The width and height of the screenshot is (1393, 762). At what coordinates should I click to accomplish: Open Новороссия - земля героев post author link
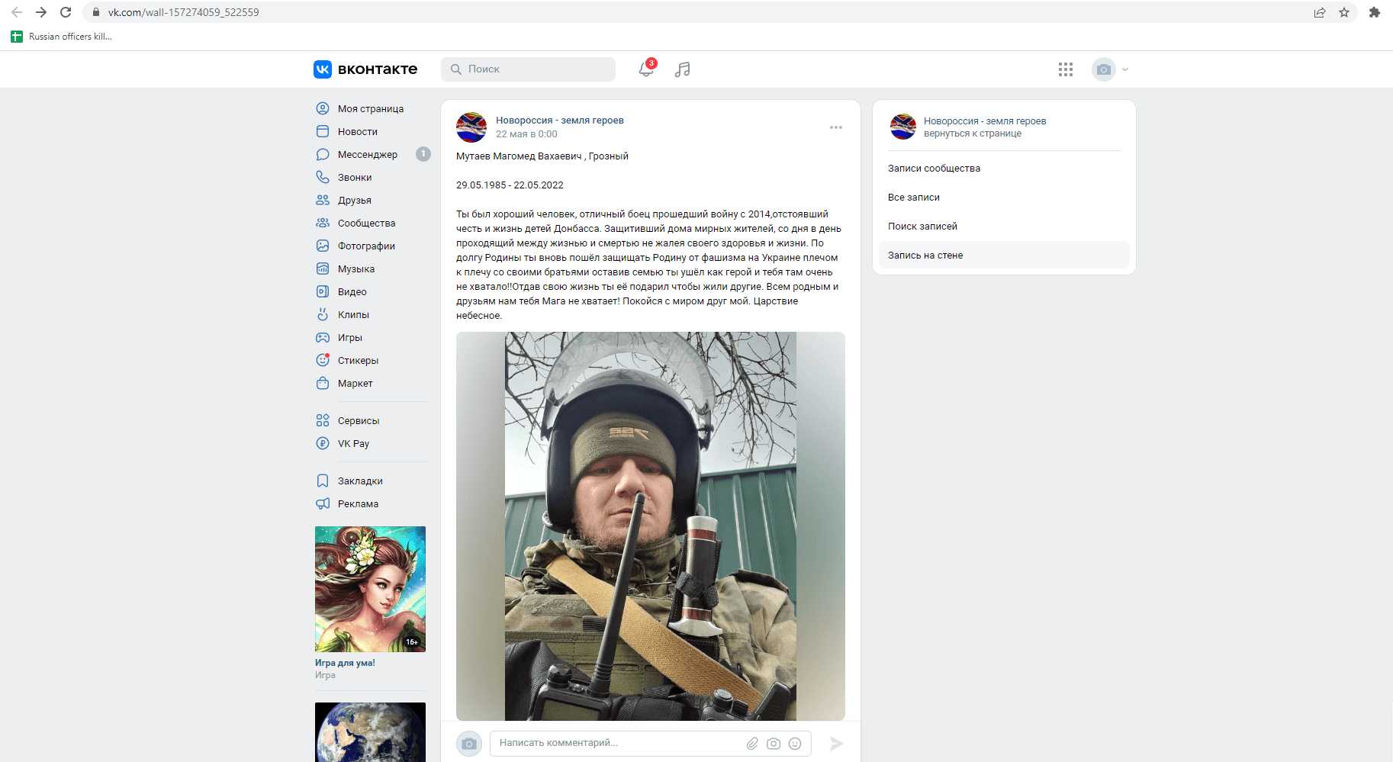click(x=560, y=121)
